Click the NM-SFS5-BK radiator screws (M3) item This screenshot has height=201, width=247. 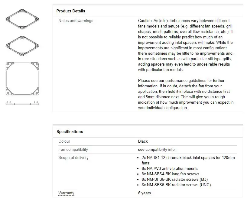pos(174,180)
